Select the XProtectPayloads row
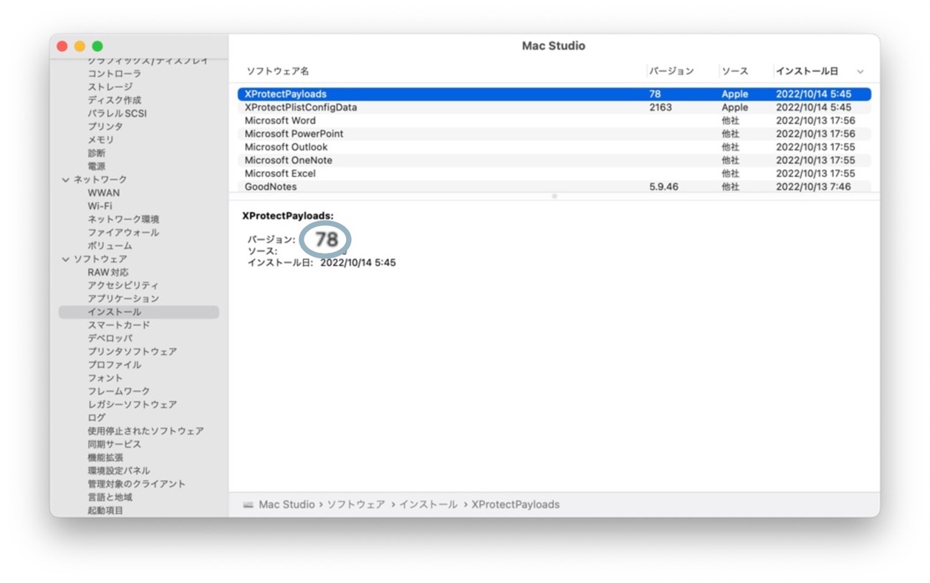This screenshot has width=930, height=583. [x=554, y=94]
